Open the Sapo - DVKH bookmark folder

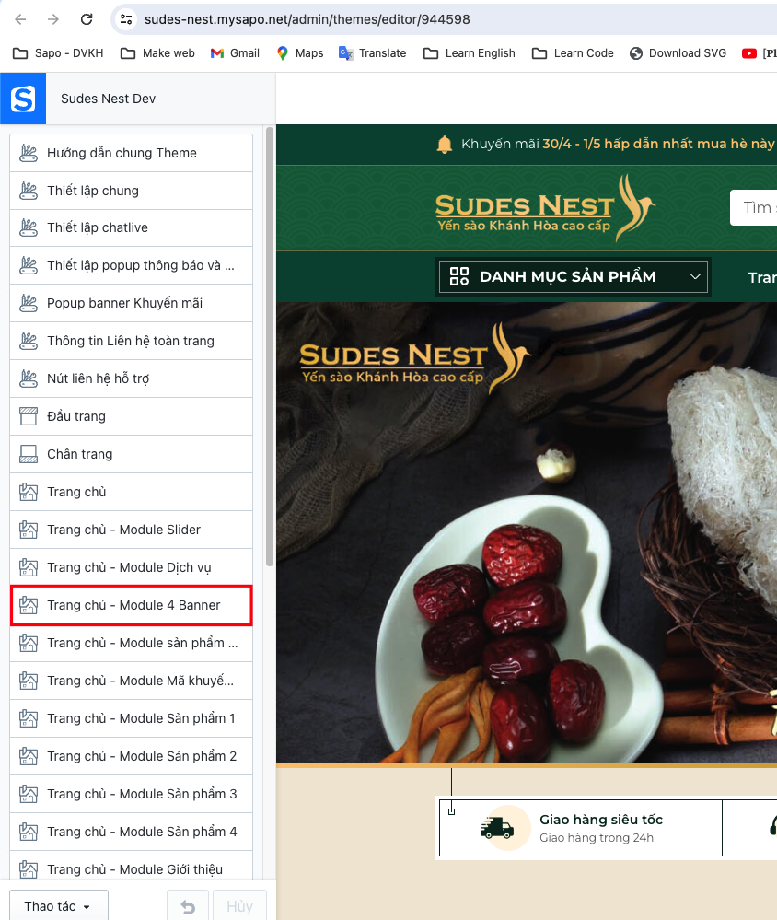(58, 53)
